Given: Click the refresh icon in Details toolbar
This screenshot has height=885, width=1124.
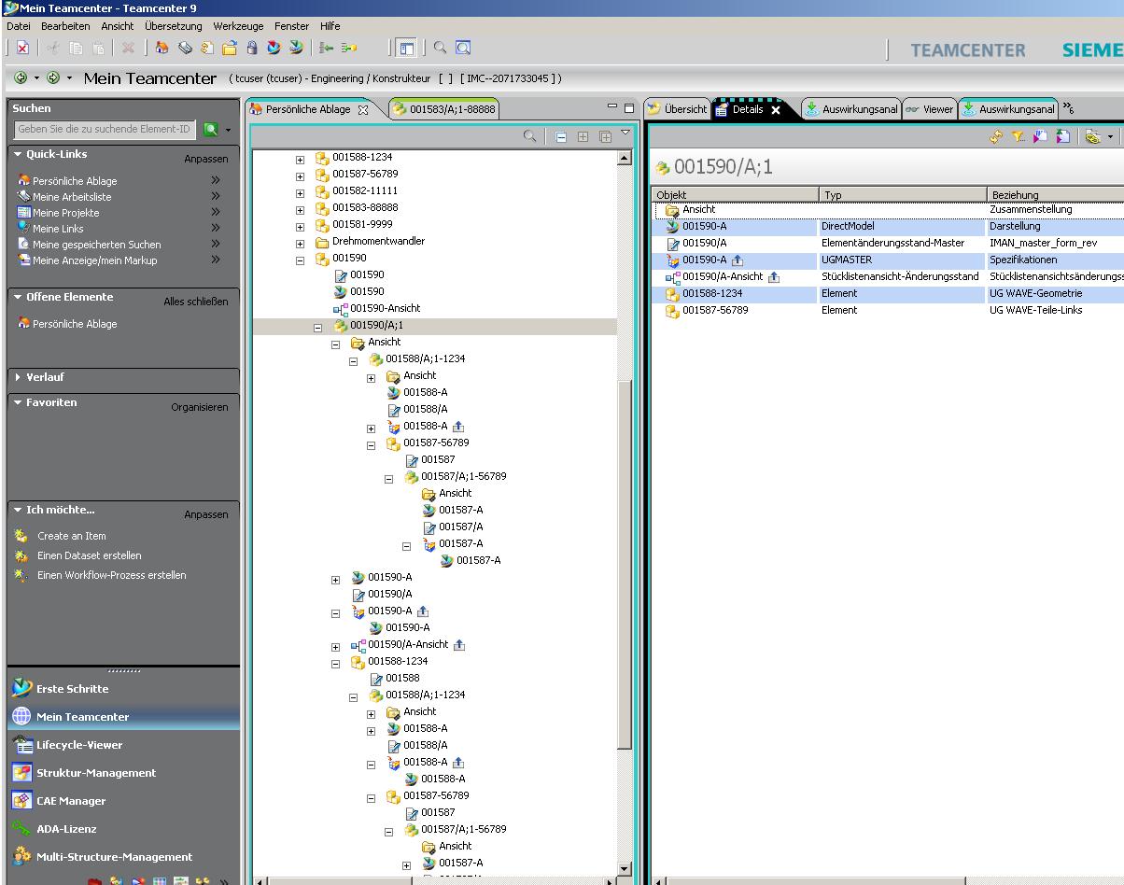Looking at the screenshot, I should [x=996, y=136].
